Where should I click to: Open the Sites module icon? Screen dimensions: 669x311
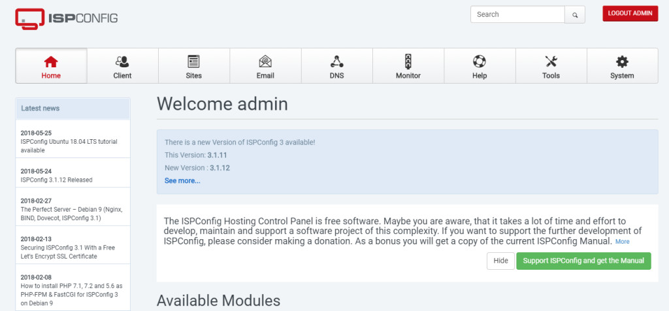click(x=193, y=61)
